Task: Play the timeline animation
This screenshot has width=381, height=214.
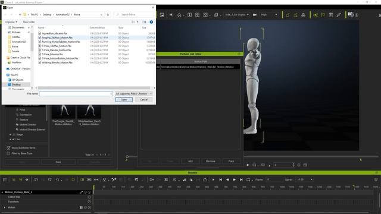Action: click(x=213, y=180)
